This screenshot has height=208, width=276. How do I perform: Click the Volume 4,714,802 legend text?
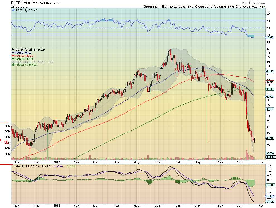[26, 65]
